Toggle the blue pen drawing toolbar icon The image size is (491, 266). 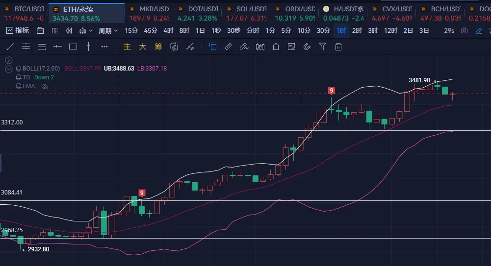point(478,31)
